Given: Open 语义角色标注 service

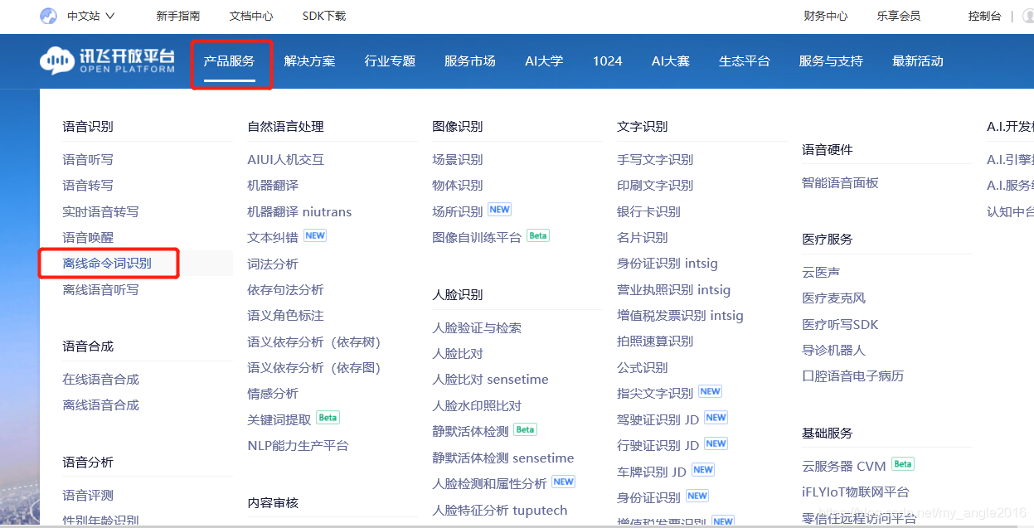Looking at the screenshot, I should click(285, 315).
